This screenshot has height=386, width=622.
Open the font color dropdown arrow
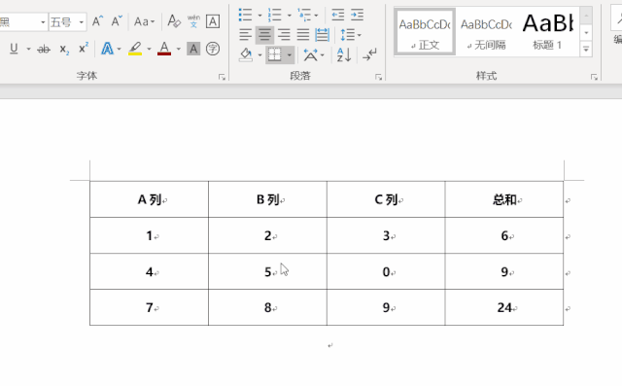tap(179, 50)
